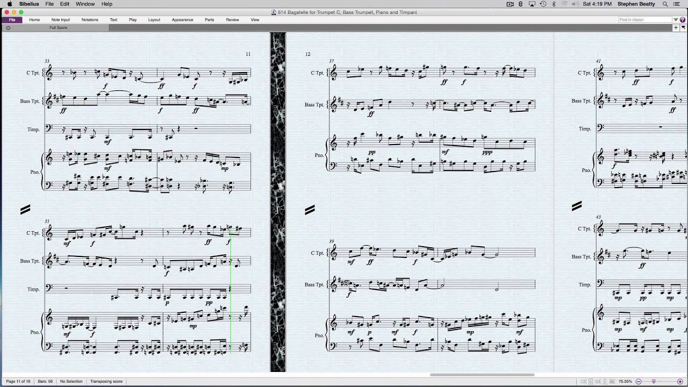Open the AirPlay display menu icon
Image resolution: width=688 pixels, height=387 pixels.
pyautogui.click(x=532, y=4)
